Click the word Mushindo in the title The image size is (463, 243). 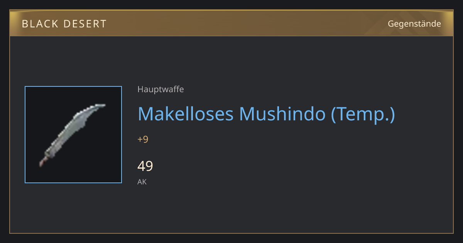(282, 114)
